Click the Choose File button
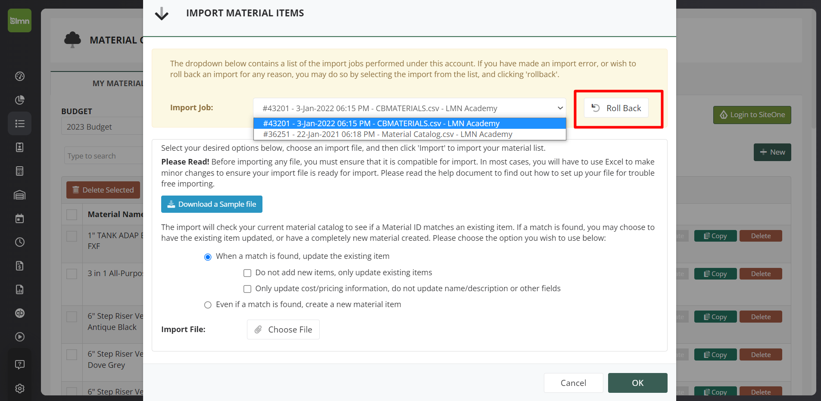The image size is (821, 401). 283,330
